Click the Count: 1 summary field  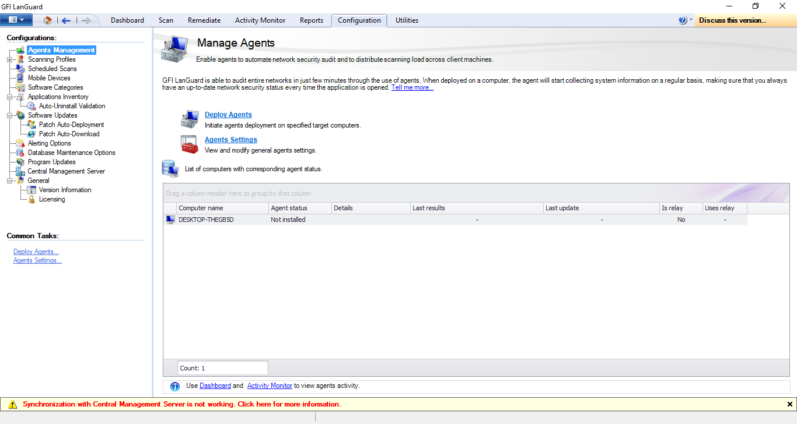click(223, 368)
